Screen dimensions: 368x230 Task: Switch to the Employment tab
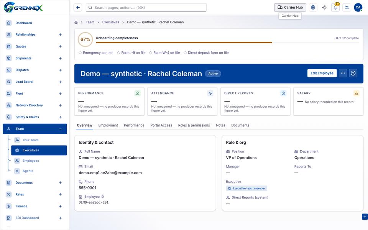[108, 125]
